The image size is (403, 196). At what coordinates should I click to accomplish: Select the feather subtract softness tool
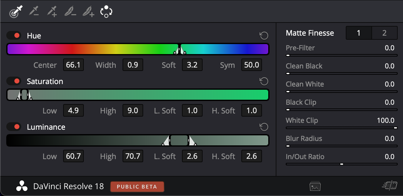tap(70, 12)
